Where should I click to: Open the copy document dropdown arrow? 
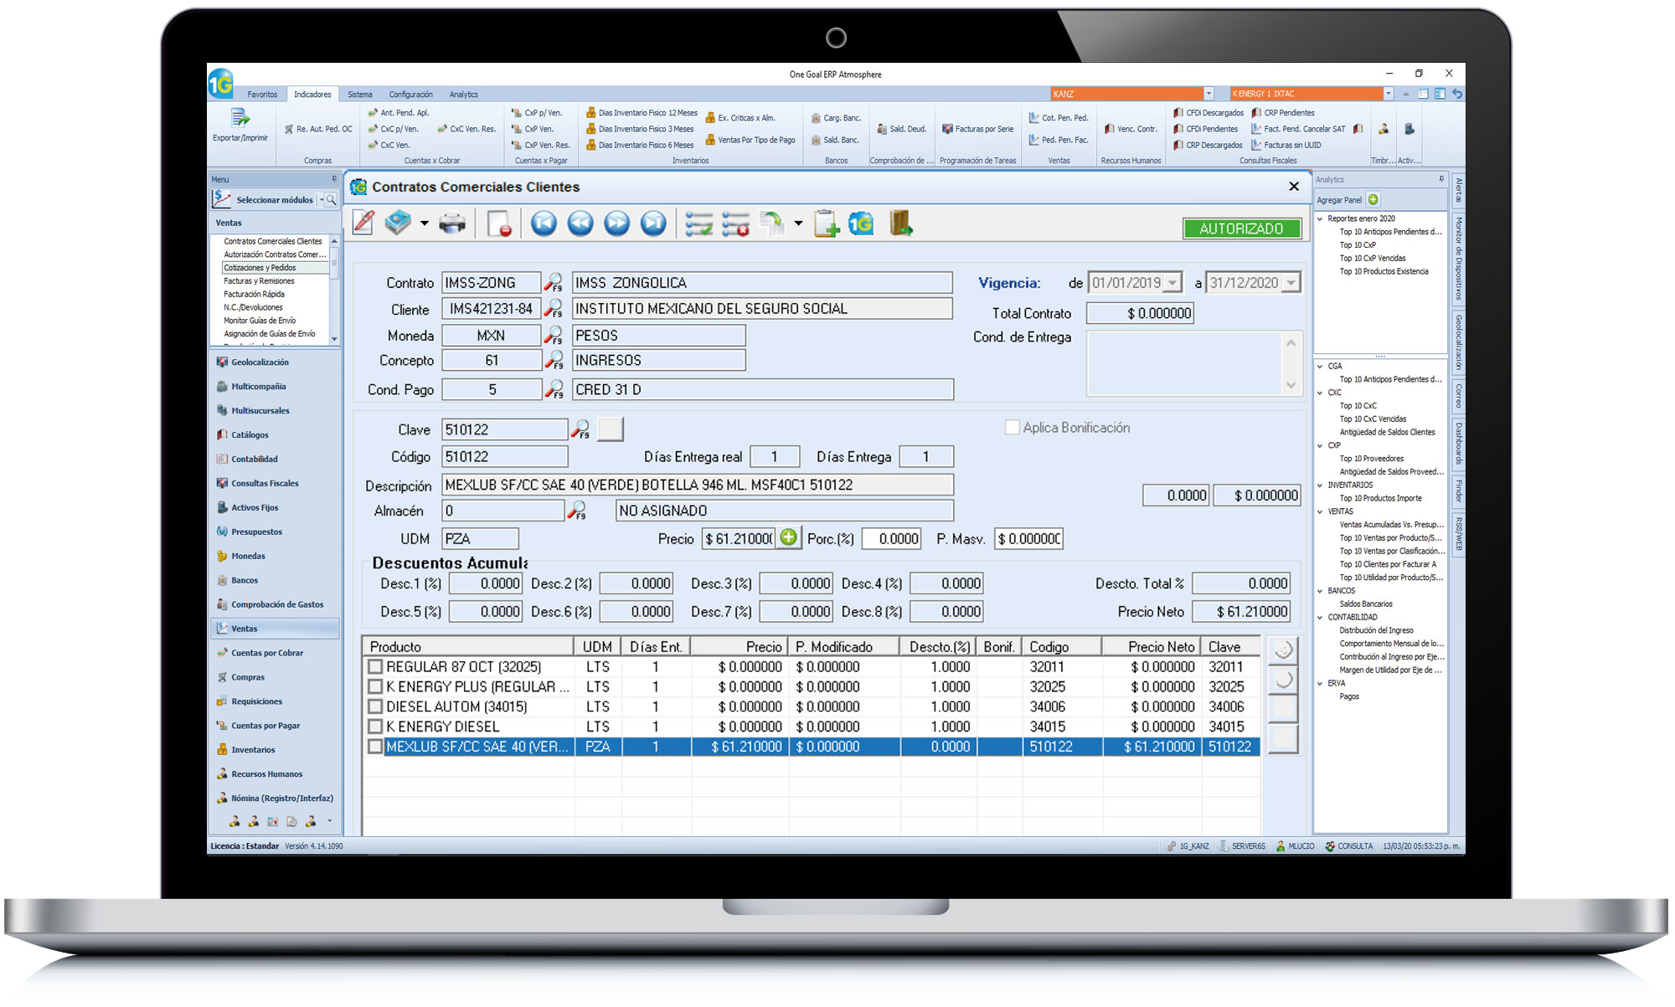pos(798,223)
